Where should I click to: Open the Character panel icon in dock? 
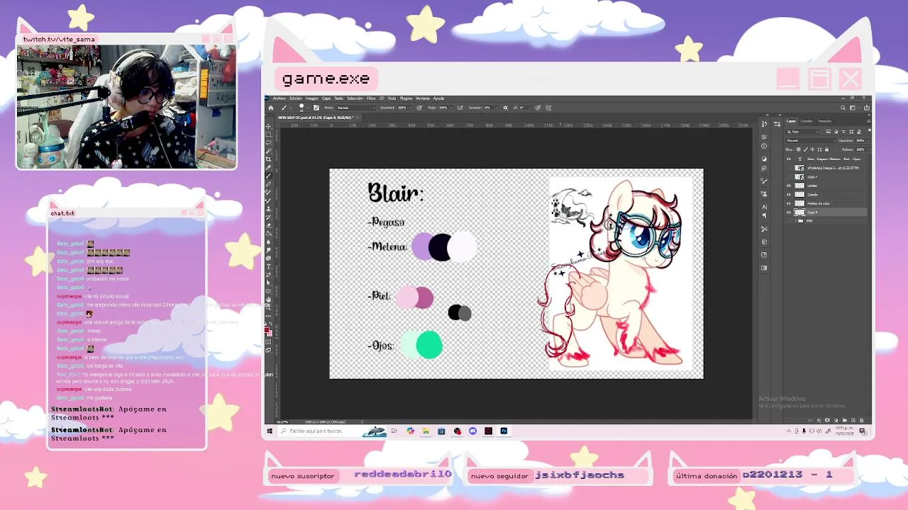tap(764, 207)
